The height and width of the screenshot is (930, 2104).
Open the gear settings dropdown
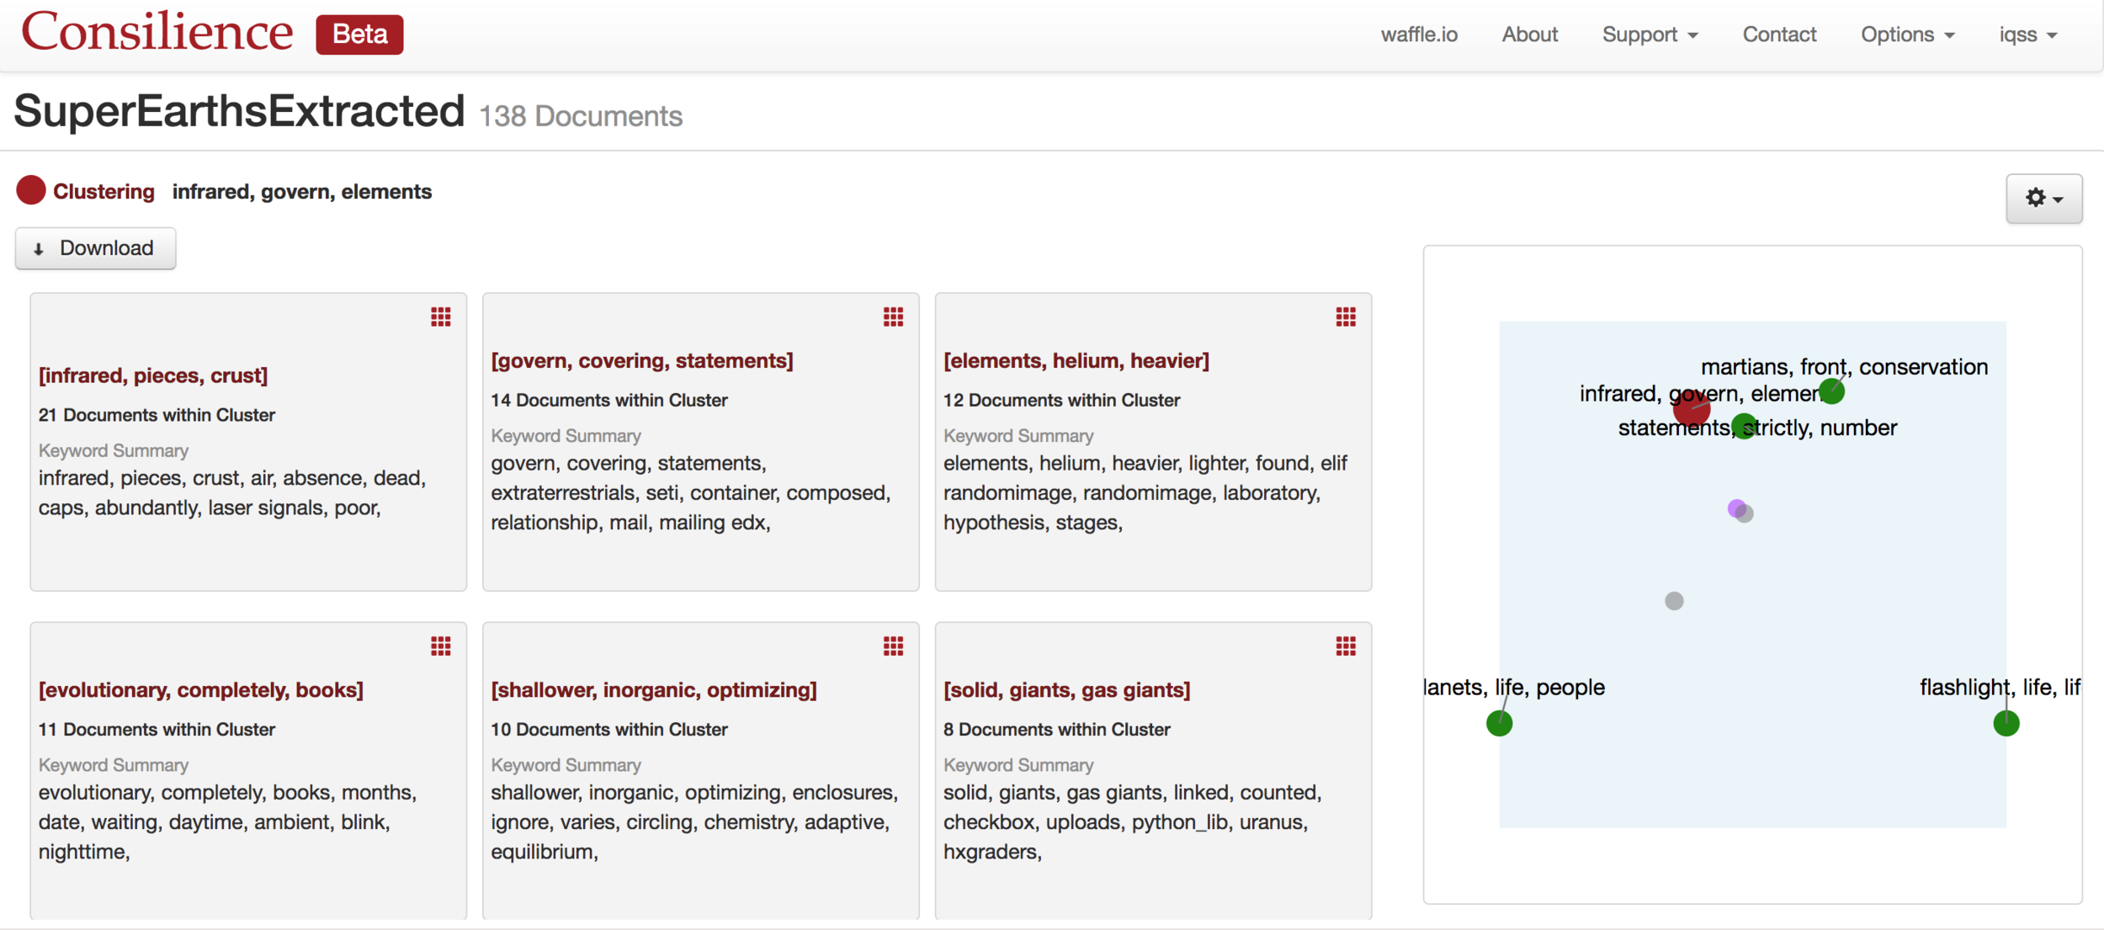[x=2043, y=199]
